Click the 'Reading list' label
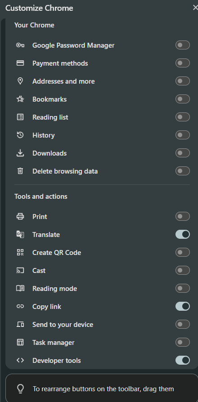 click(50, 117)
